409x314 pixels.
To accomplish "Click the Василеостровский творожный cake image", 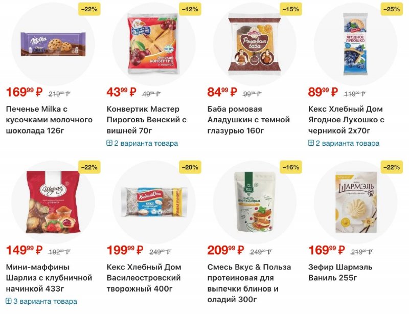I will pos(153,203).
